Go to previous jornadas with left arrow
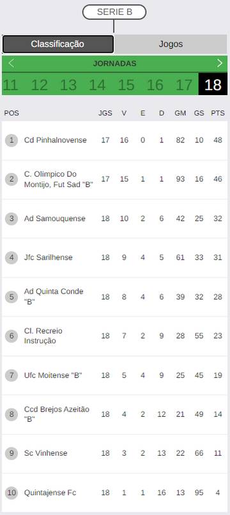Viewport: 230px width, 515px height. click(x=11, y=63)
